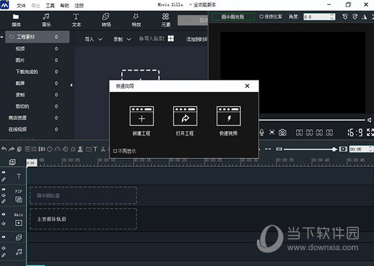Click the 16:9 aspect ratio label

[x=355, y=132]
